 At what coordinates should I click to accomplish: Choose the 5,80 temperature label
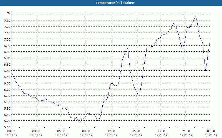[7, 115]
